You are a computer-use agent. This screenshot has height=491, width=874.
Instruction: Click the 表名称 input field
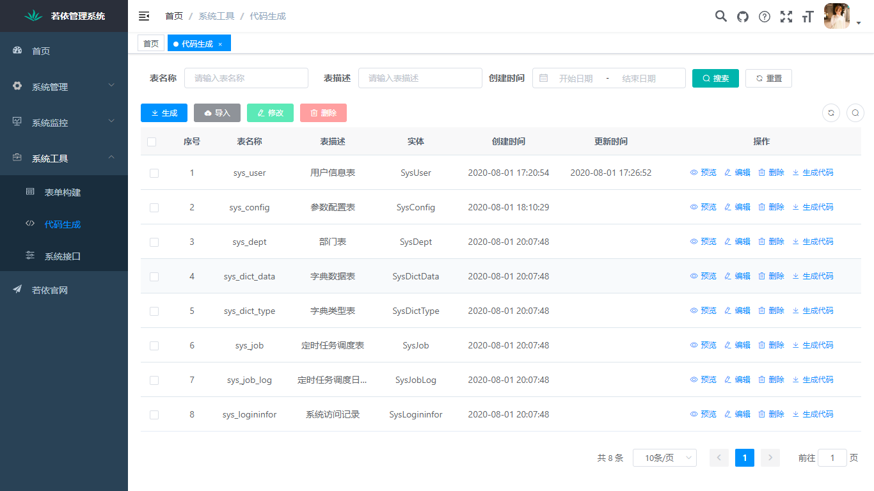click(246, 77)
